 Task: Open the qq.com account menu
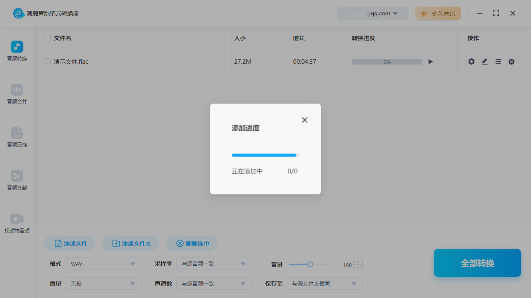coord(373,13)
